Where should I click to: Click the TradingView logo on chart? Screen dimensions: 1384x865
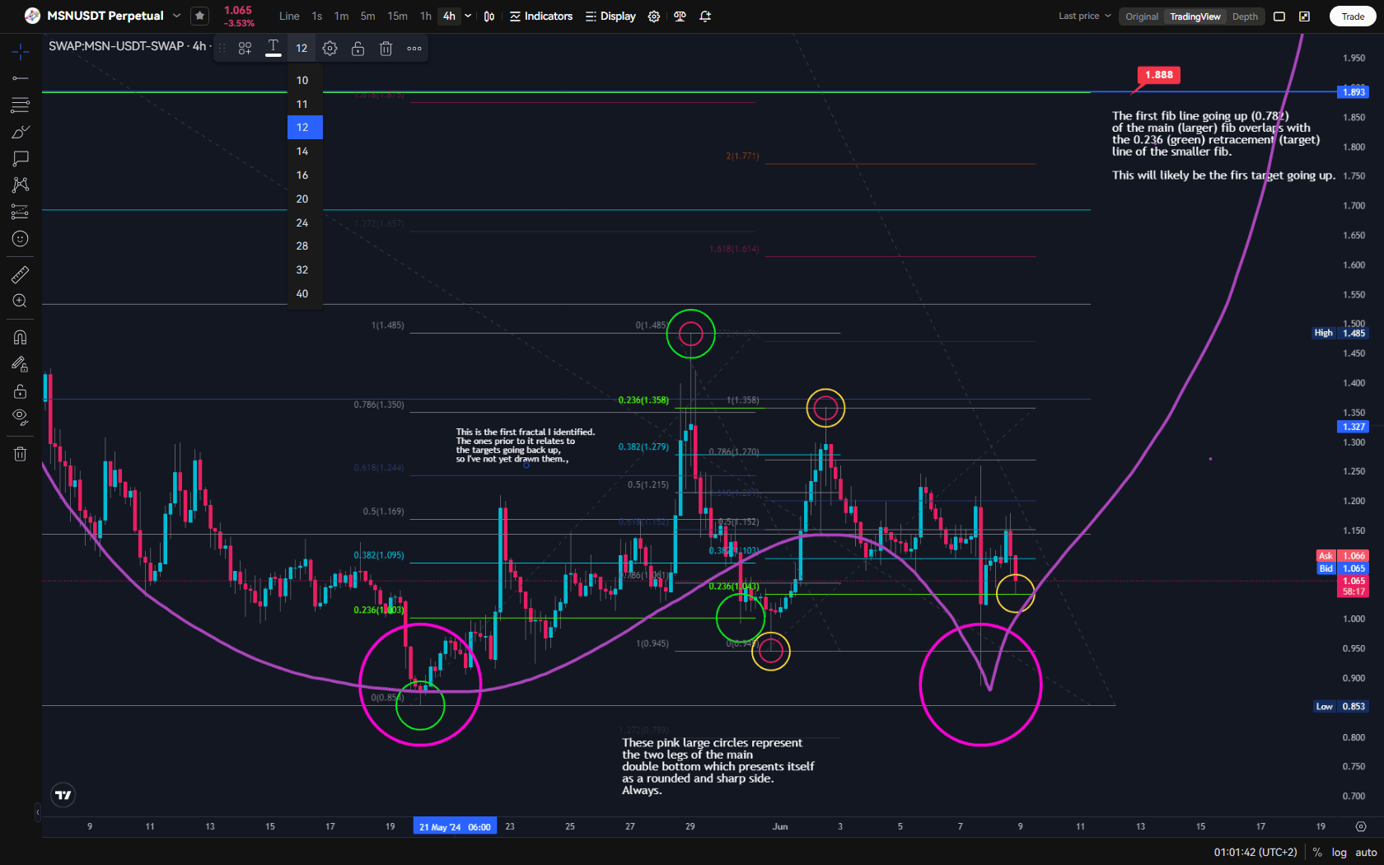point(63,795)
